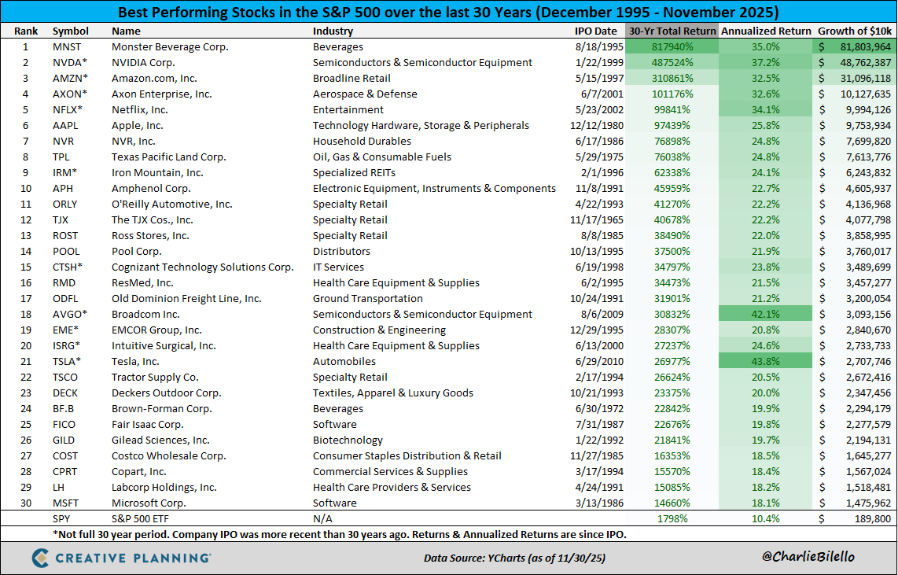Click the Creative Planning logo icon
Image resolution: width=898 pixels, height=575 pixels.
42,558
